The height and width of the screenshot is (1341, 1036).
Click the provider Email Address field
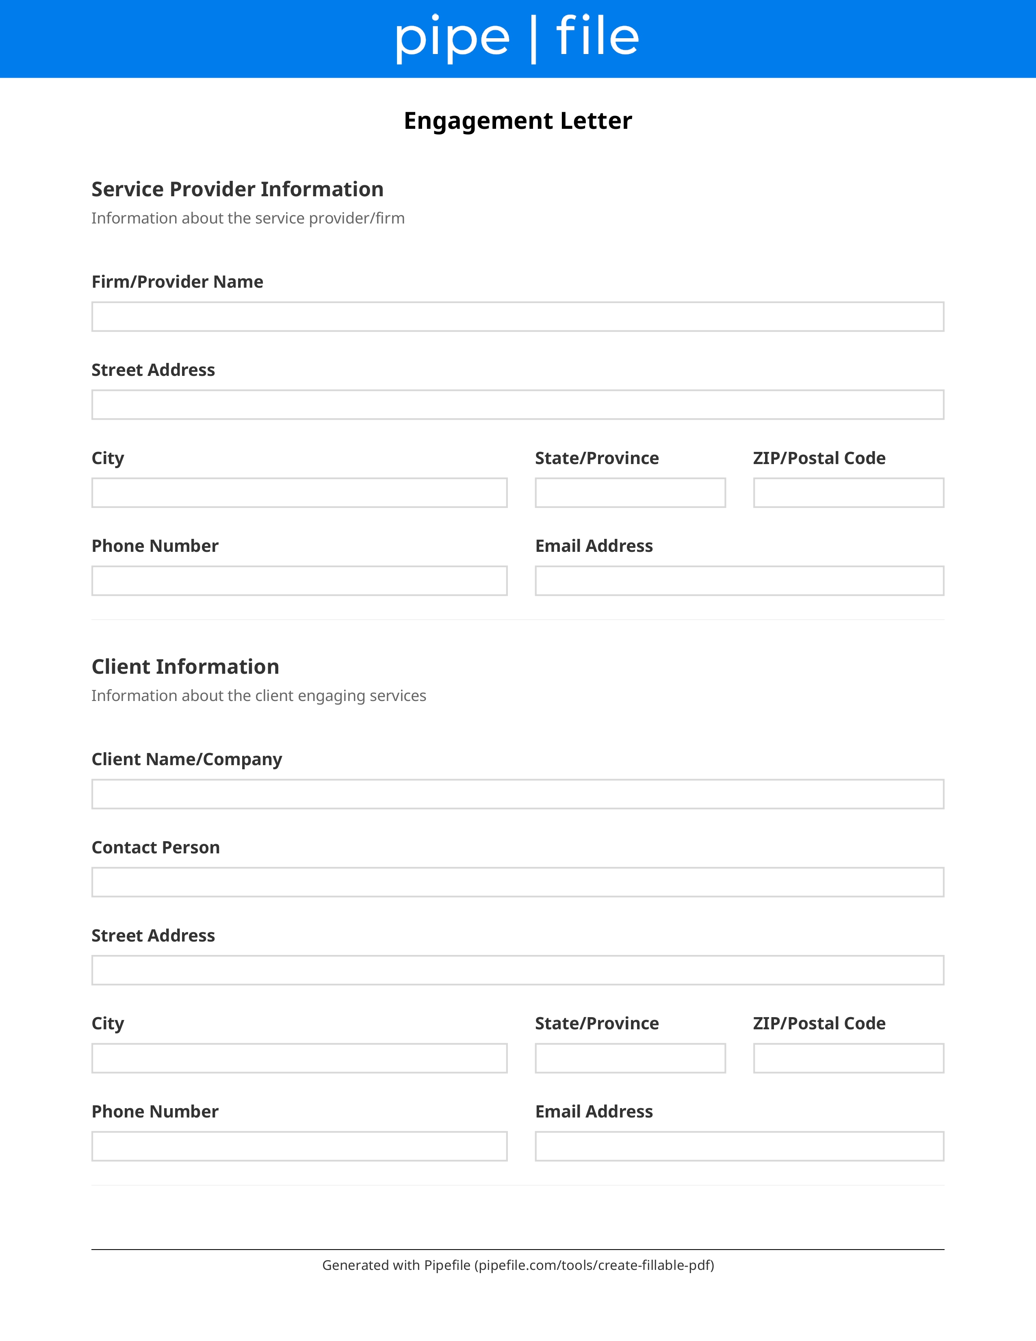tap(739, 581)
